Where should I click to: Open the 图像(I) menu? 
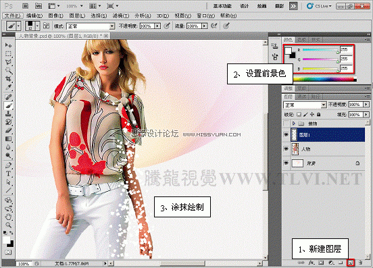(56, 16)
